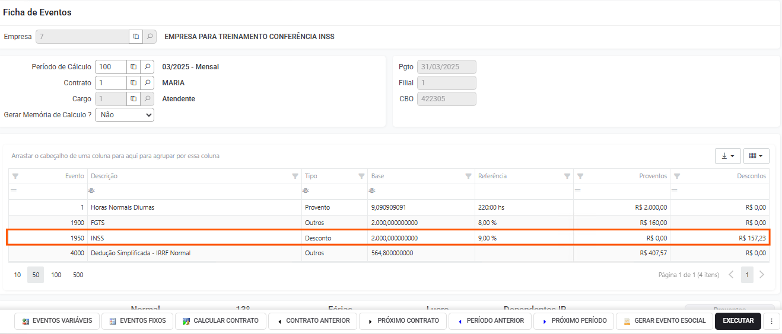This screenshot has width=782, height=334.
Task: Sort by Referência column header
Action: pos(492,176)
